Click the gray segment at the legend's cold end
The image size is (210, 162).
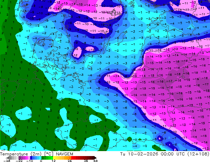click(x=11, y=158)
